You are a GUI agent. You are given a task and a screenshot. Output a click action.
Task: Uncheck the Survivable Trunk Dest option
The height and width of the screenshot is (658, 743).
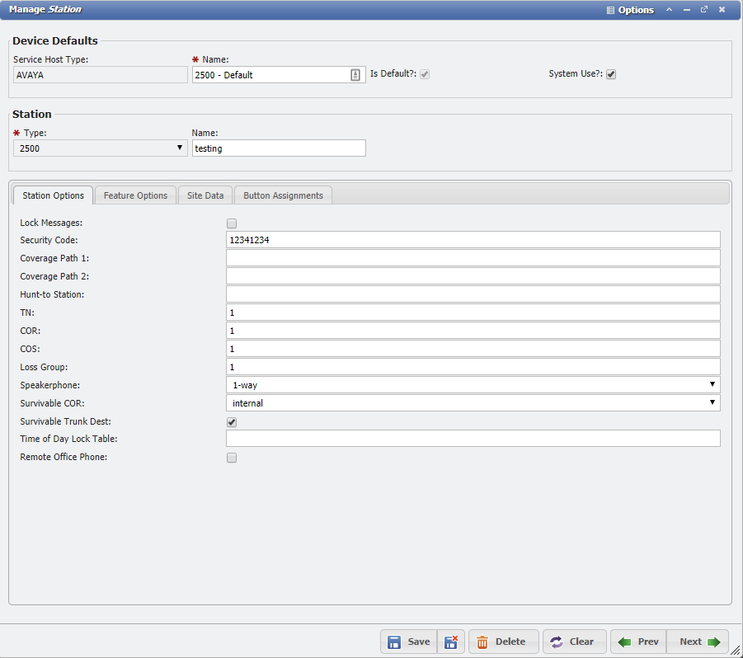tap(232, 421)
